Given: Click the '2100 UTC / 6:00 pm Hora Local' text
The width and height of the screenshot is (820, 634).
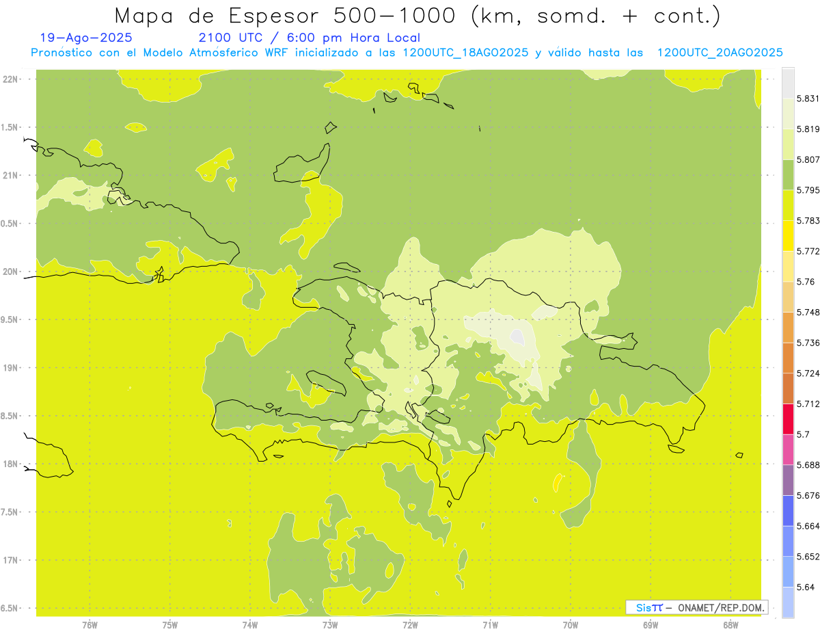Looking at the screenshot, I should coord(309,38).
